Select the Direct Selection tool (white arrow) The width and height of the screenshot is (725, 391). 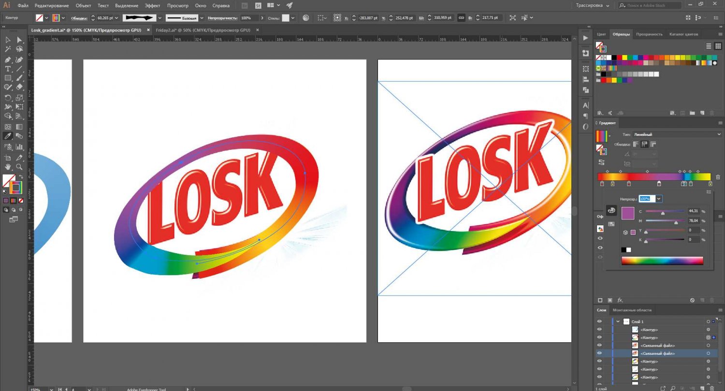(x=19, y=40)
